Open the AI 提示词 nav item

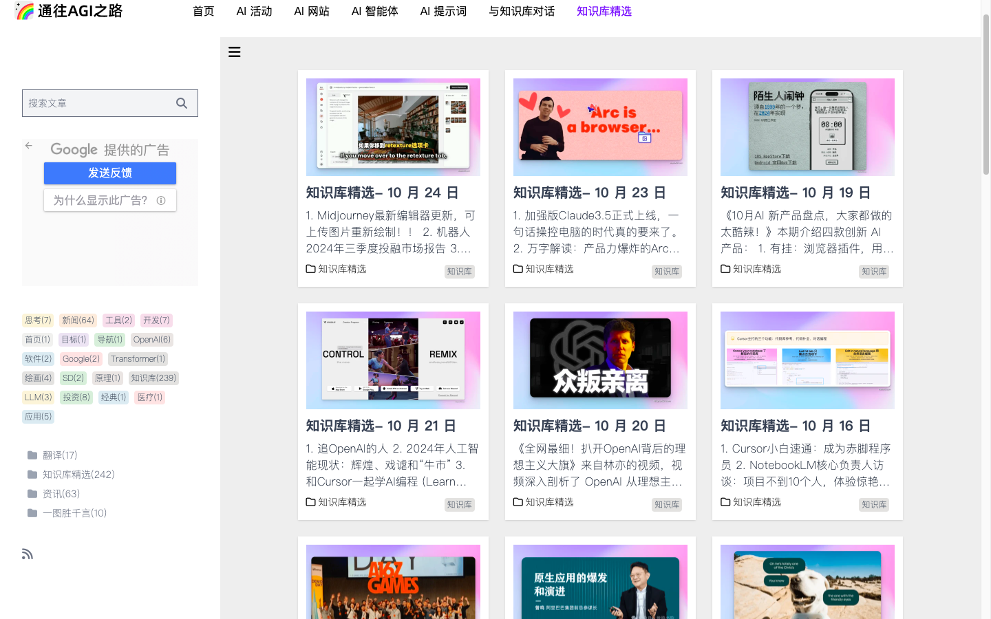(x=444, y=12)
